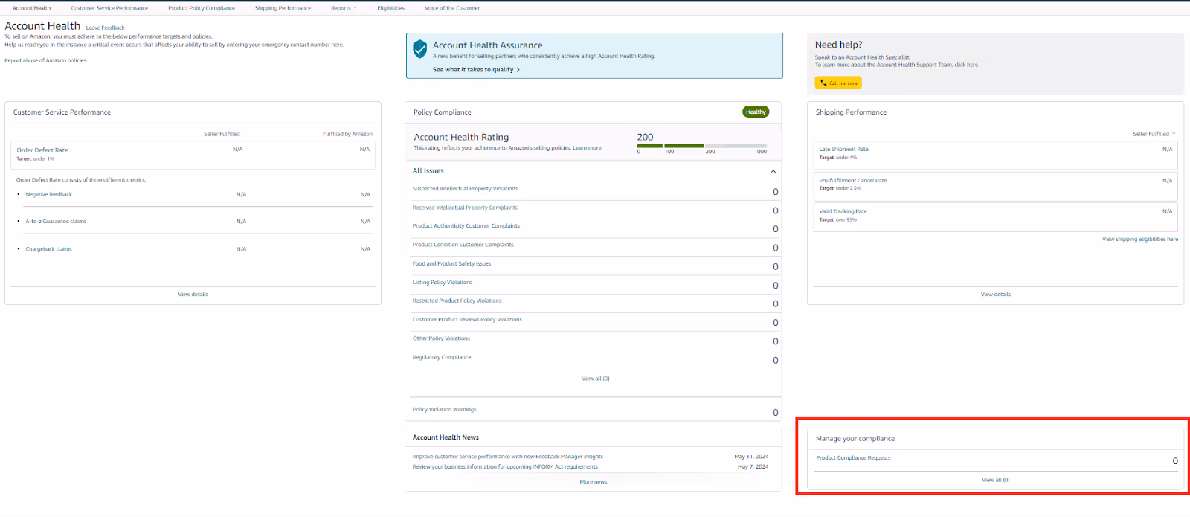Open Food and Product Safety Issues
The width and height of the screenshot is (1190, 517).
click(452, 263)
